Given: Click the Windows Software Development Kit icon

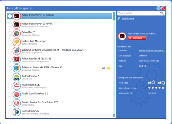Looking at the screenshot, I should click(17, 51).
